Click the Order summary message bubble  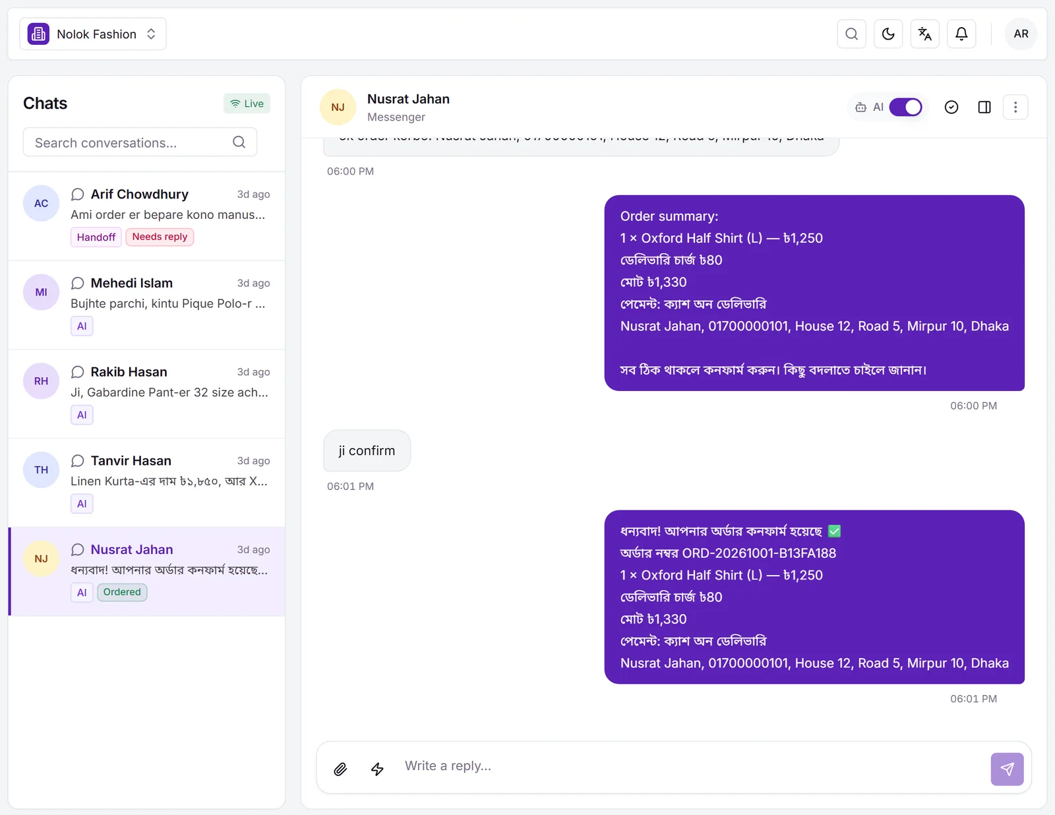(x=814, y=293)
